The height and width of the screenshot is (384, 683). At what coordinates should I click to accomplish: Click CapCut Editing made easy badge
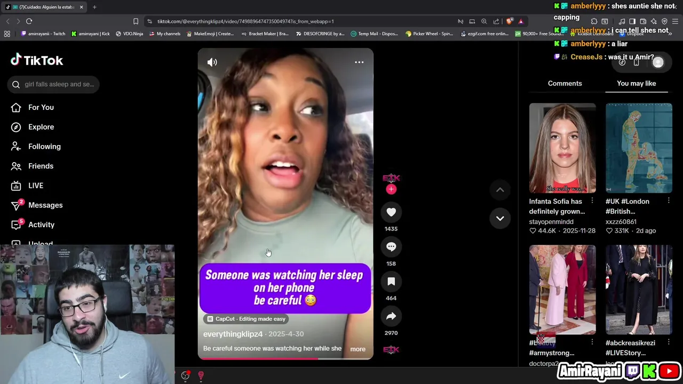(246, 319)
